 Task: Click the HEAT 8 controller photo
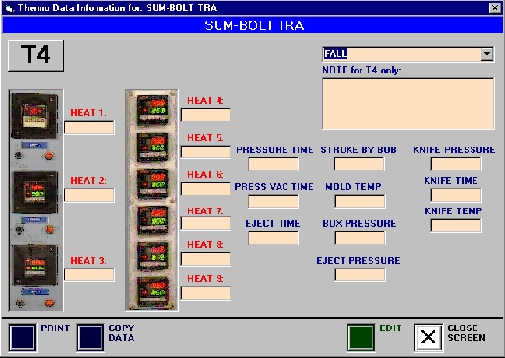[x=153, y=256]
